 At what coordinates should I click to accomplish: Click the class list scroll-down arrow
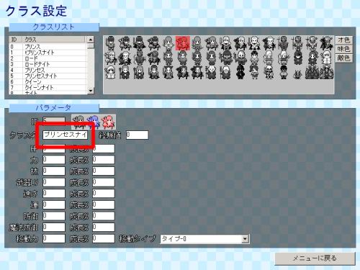point(91,91)
